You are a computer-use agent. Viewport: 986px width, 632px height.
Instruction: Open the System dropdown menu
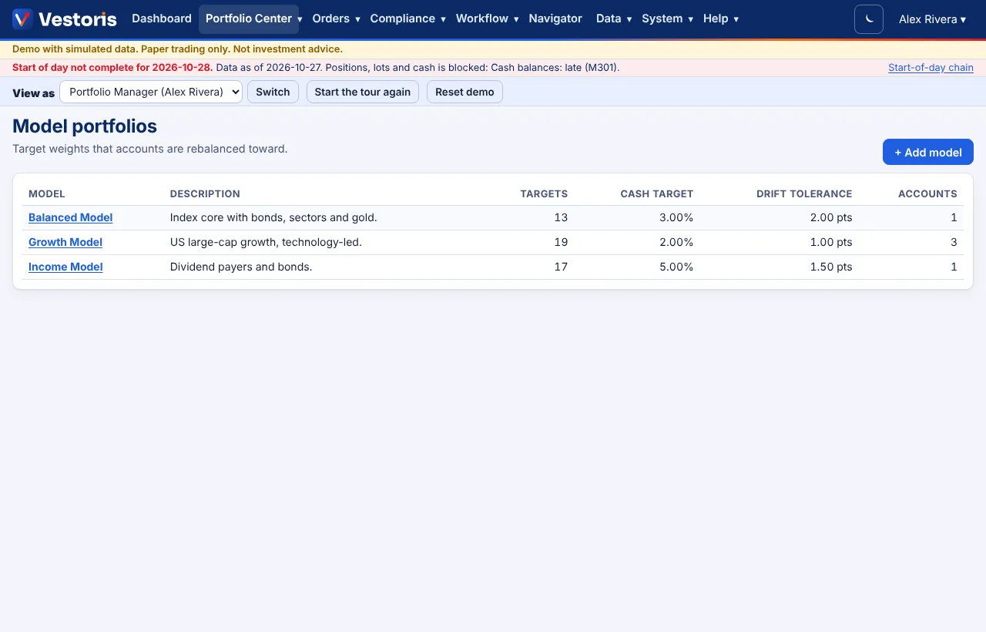[667, 19]
